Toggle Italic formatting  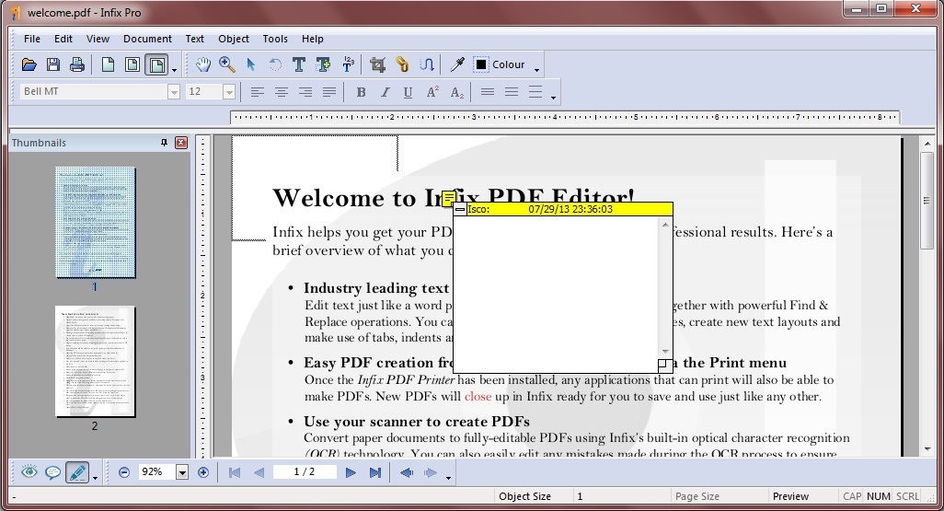tap(384, 91)
